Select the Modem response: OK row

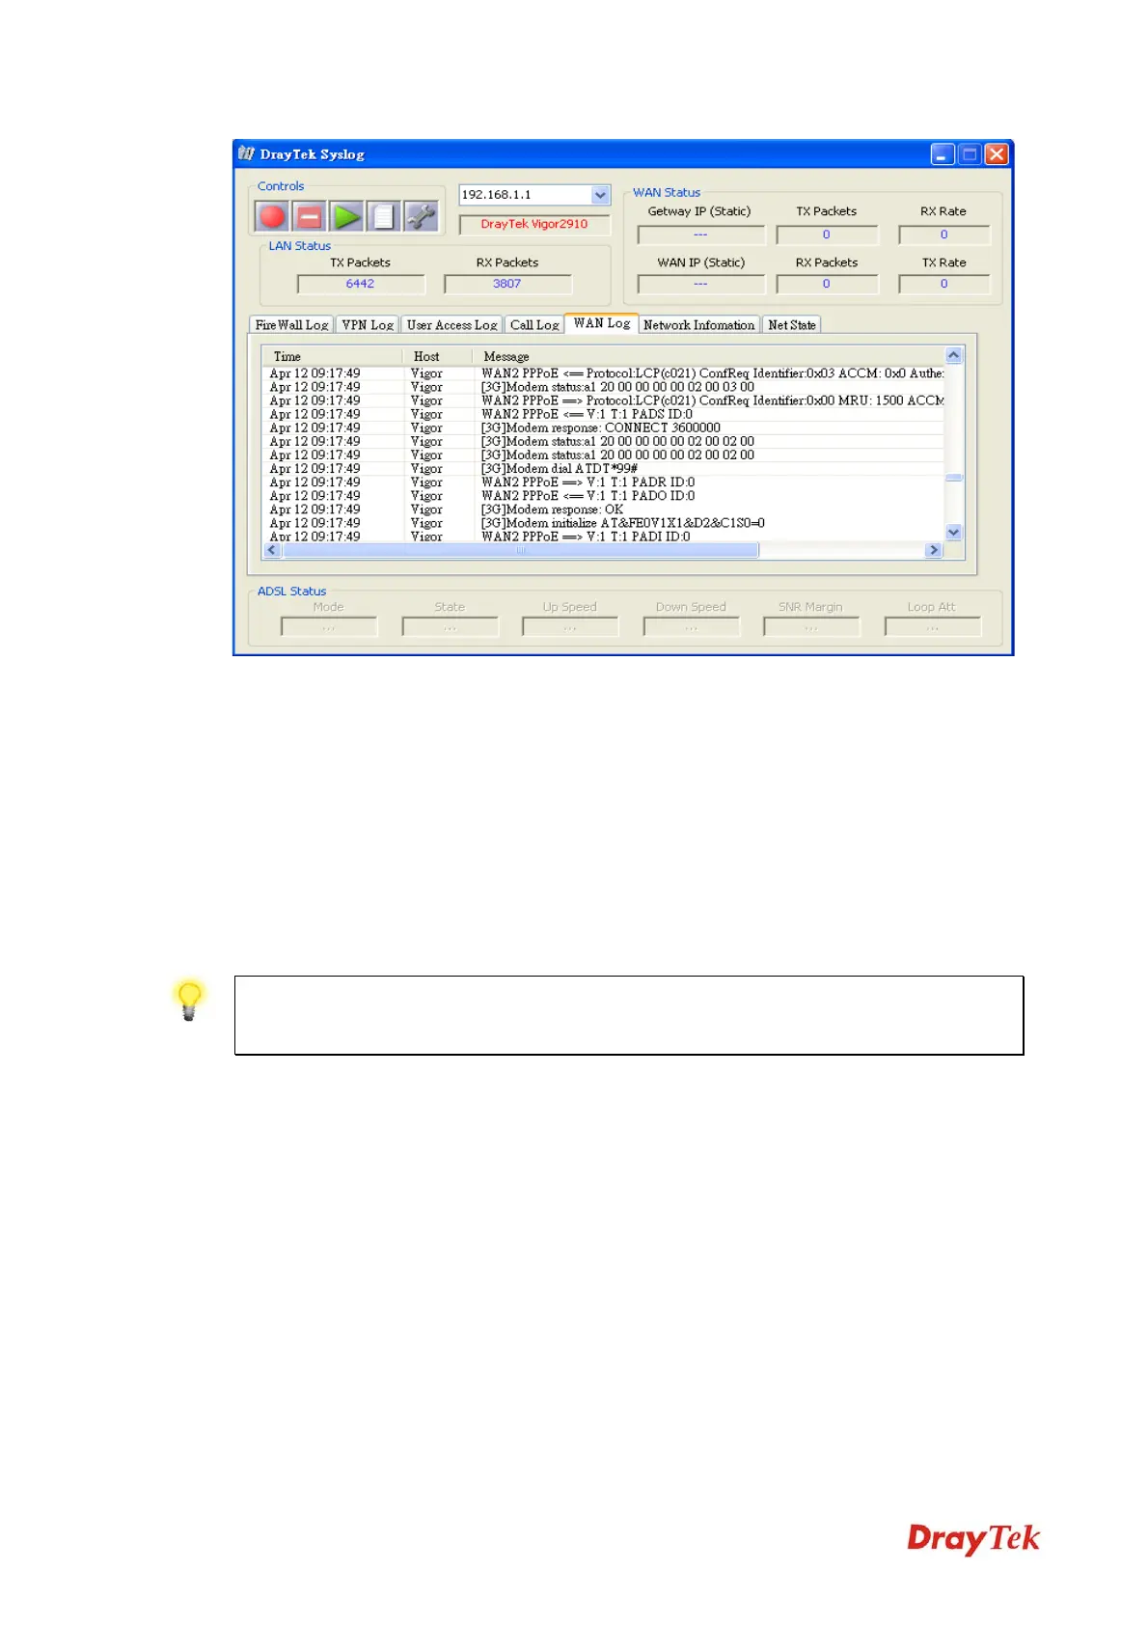point(603,509)
